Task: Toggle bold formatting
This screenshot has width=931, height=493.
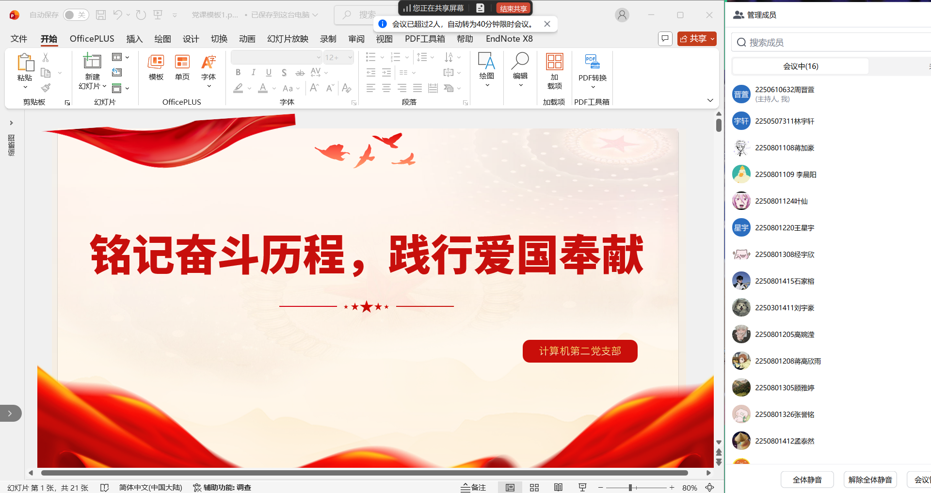Action: [238, 72]
